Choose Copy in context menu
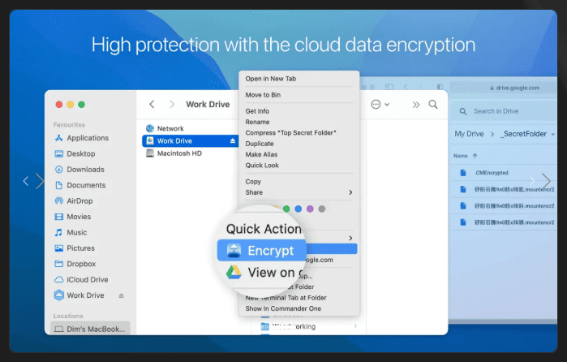 253,182
